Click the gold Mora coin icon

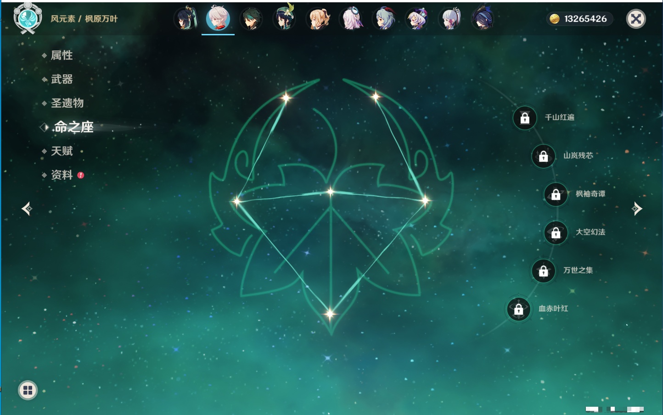555,19
